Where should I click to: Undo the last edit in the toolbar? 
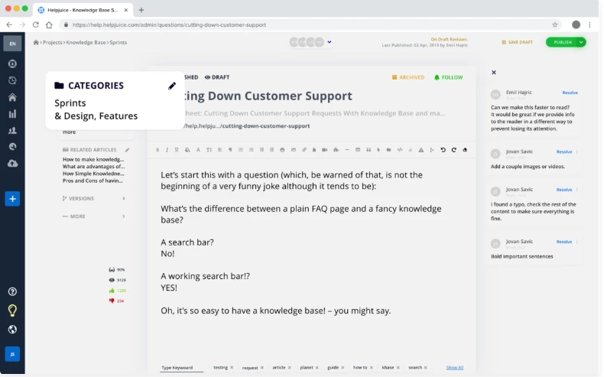[x=443, y=150]
